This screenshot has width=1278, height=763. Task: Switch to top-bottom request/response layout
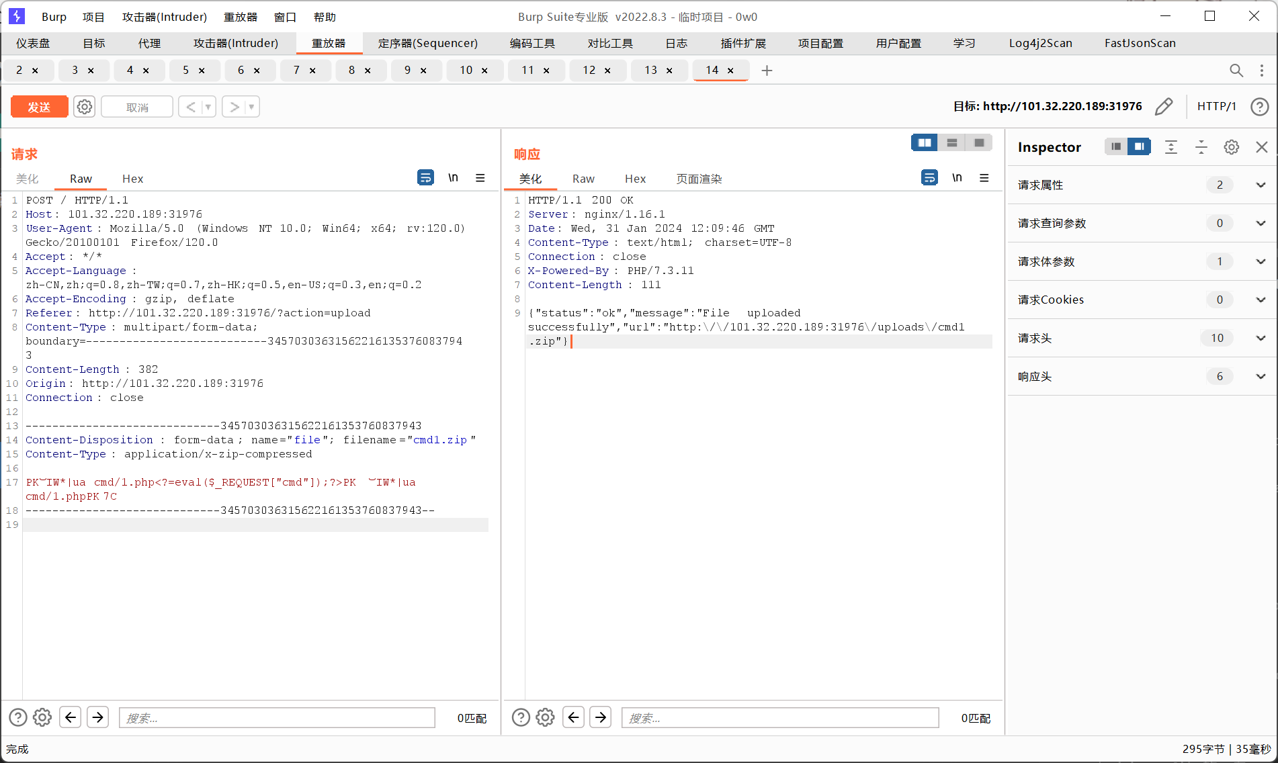952,142
